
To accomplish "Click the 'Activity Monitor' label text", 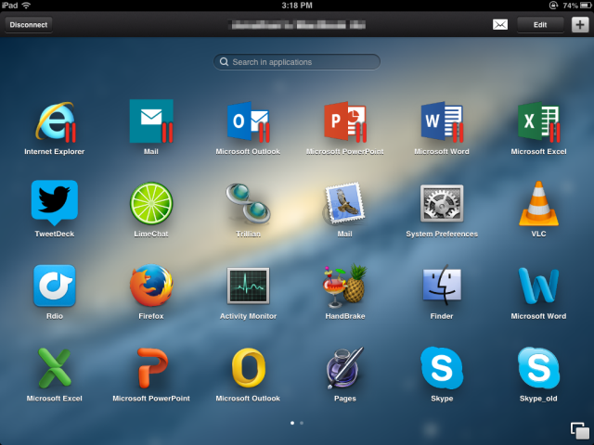I will point(248,316).
